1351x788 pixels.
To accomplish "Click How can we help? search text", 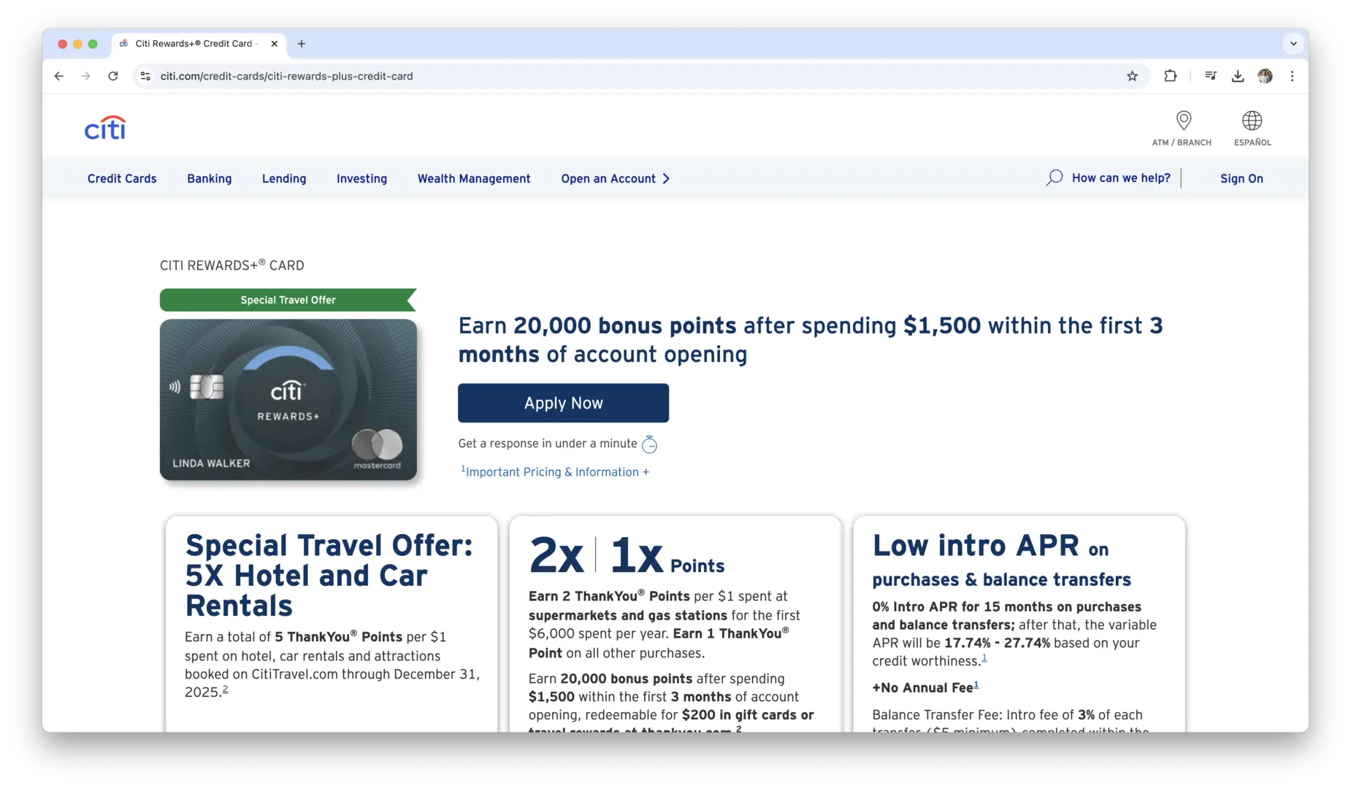I will coord(1121,178).
